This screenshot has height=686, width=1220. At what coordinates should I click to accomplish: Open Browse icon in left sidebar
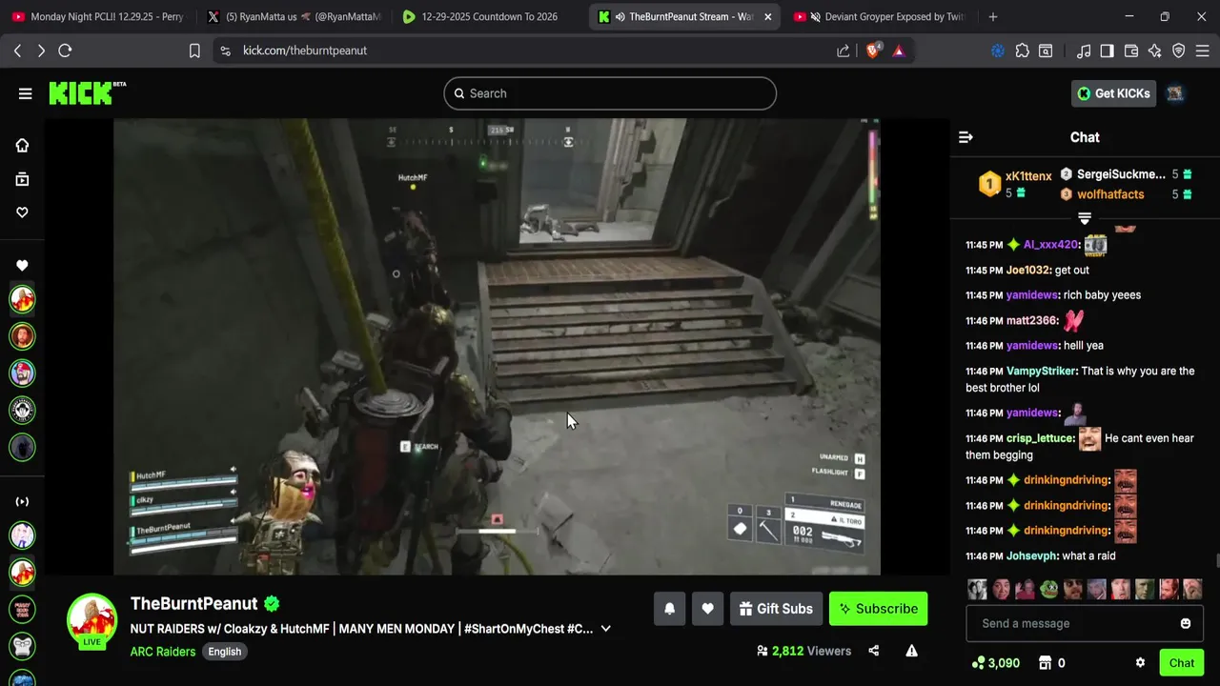pyautogui.click(x=22, y=179)
